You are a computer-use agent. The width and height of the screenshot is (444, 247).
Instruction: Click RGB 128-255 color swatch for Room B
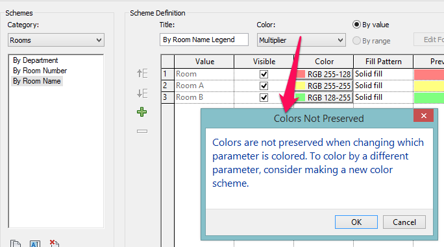324,97
